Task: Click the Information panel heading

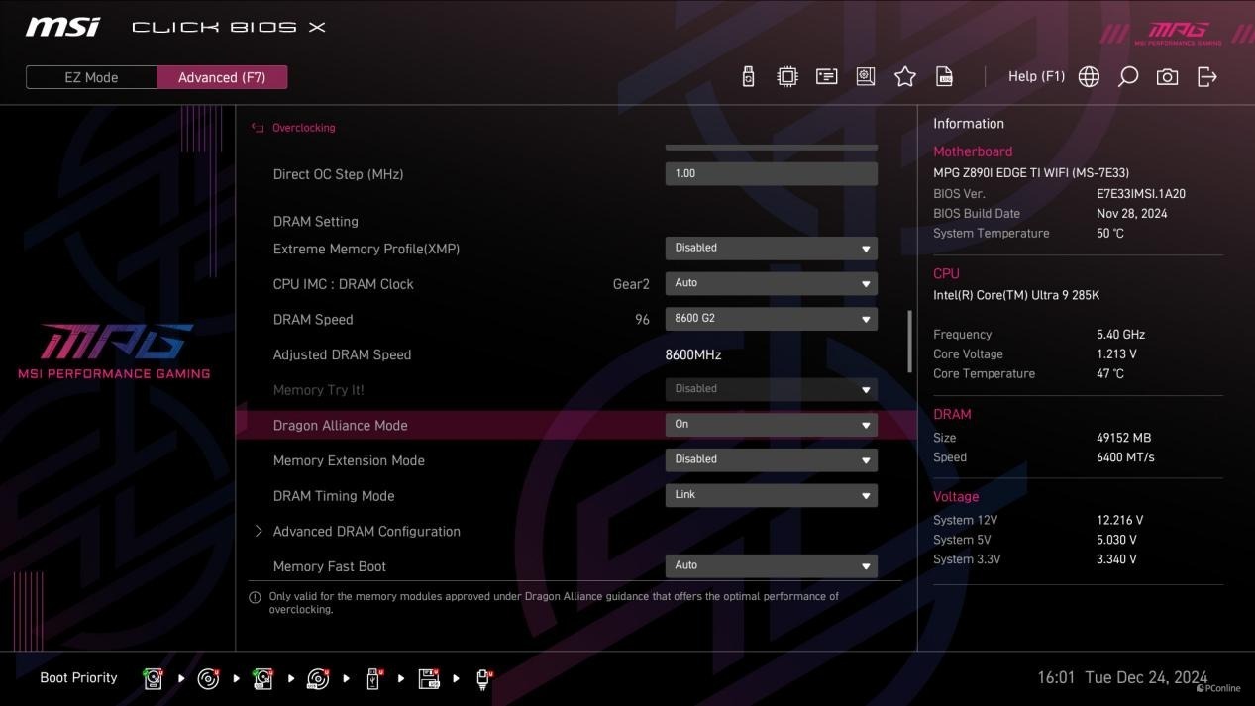Action: 969,124
